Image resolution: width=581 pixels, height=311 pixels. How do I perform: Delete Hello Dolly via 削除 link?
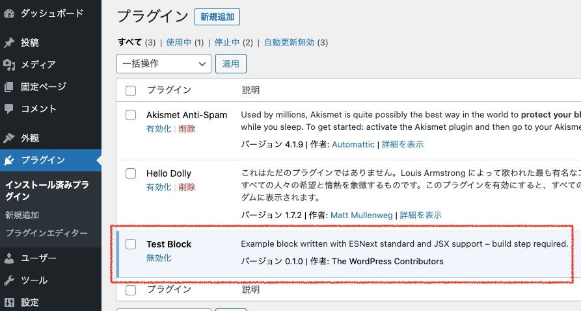(x=187, y=188)
